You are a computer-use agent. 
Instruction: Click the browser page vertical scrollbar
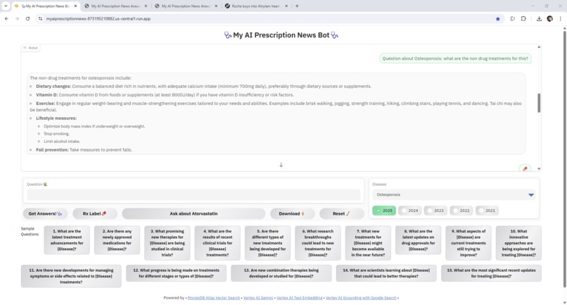[564, 159]
